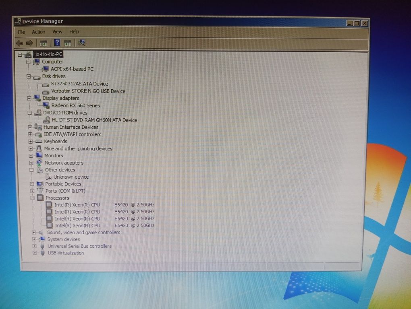Click the Forward arrow toolbar icon
The height and width of the screenshot is (309, 411).
coord(30,43)
